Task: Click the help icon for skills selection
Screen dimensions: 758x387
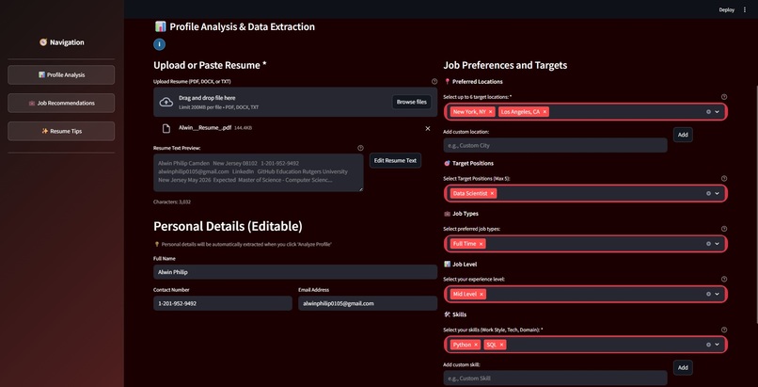Action: coord(724,330)
